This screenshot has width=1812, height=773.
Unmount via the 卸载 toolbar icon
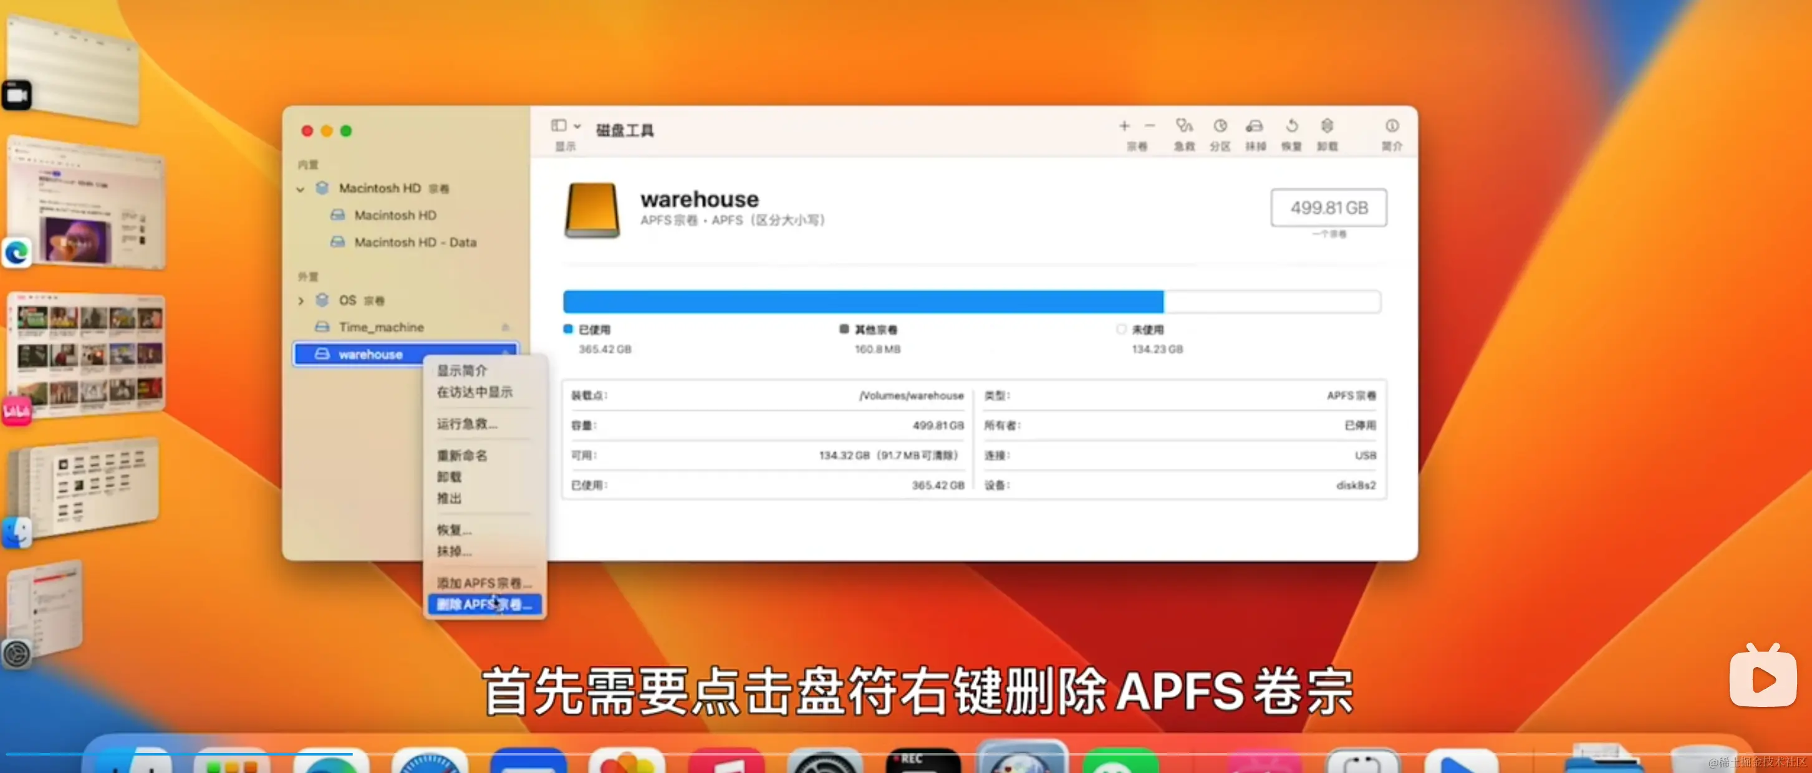pyautogui.click(x=1328, y=132)
